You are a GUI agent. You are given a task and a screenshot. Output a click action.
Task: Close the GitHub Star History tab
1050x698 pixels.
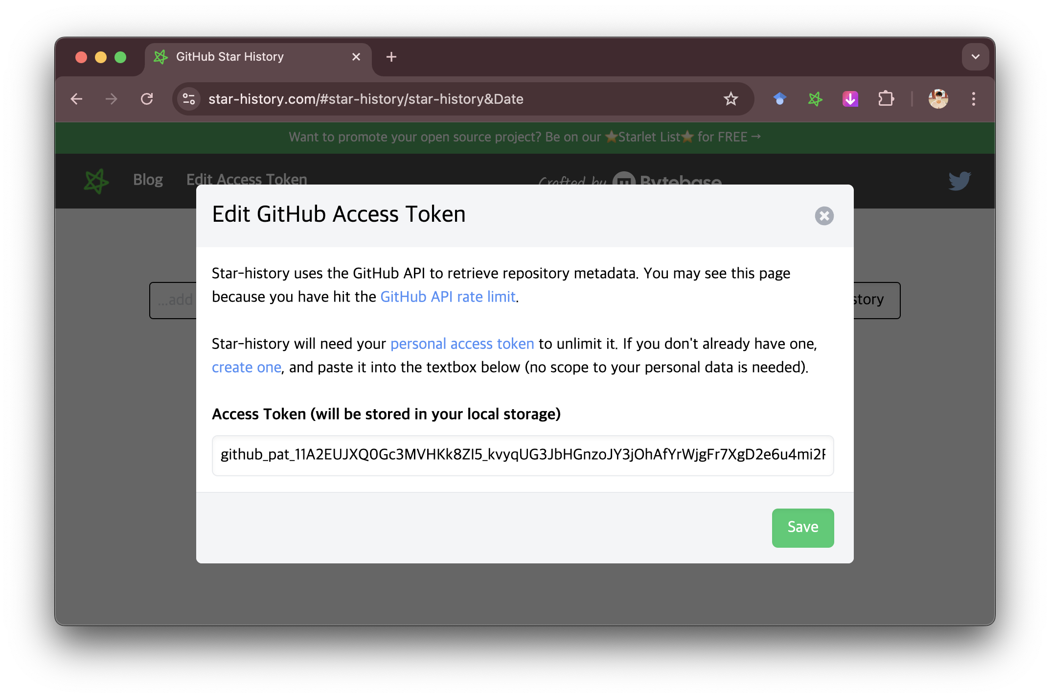pyautogui.click(x=356, y=57)
